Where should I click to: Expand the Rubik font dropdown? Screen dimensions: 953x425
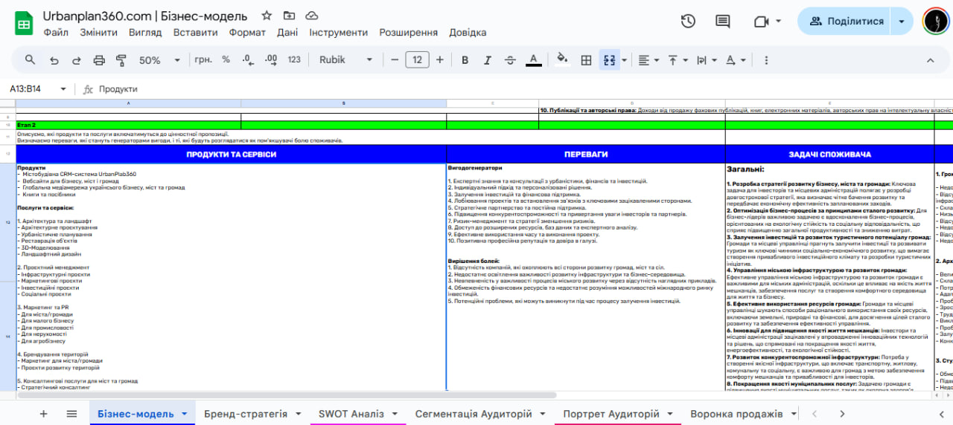click(x=346, y=60)
